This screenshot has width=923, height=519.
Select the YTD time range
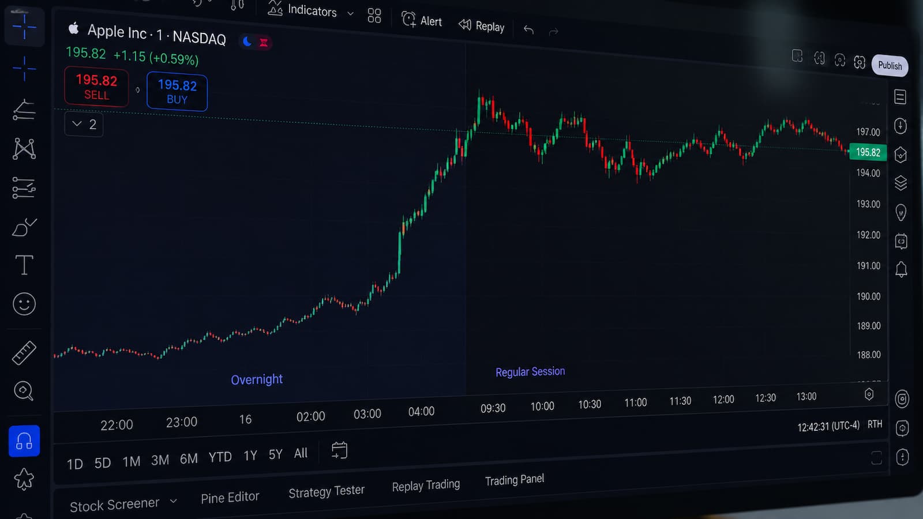(x=220, y=457)
